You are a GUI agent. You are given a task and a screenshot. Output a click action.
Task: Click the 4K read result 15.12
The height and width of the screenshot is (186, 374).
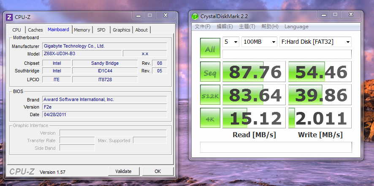coord(254,118)
